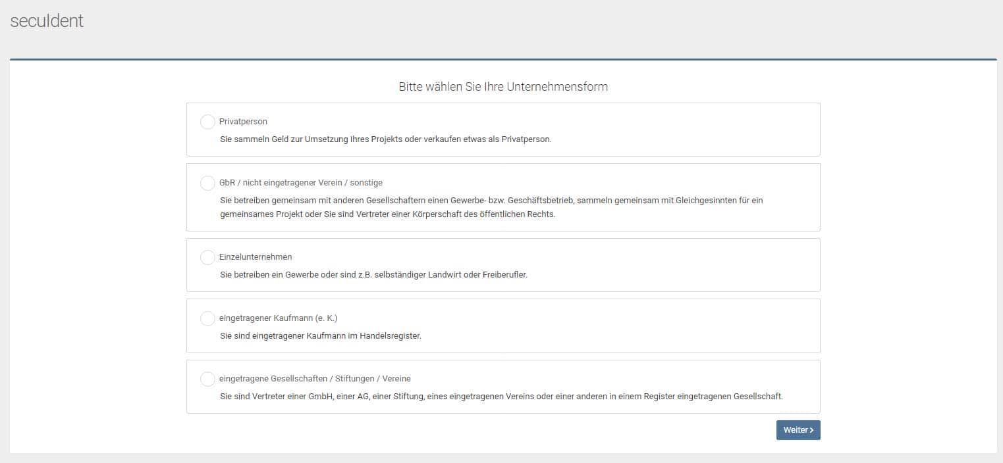Select the Privatperson radio button
The width and height of the screenshot is (1003, 463).
pos(207,122)
